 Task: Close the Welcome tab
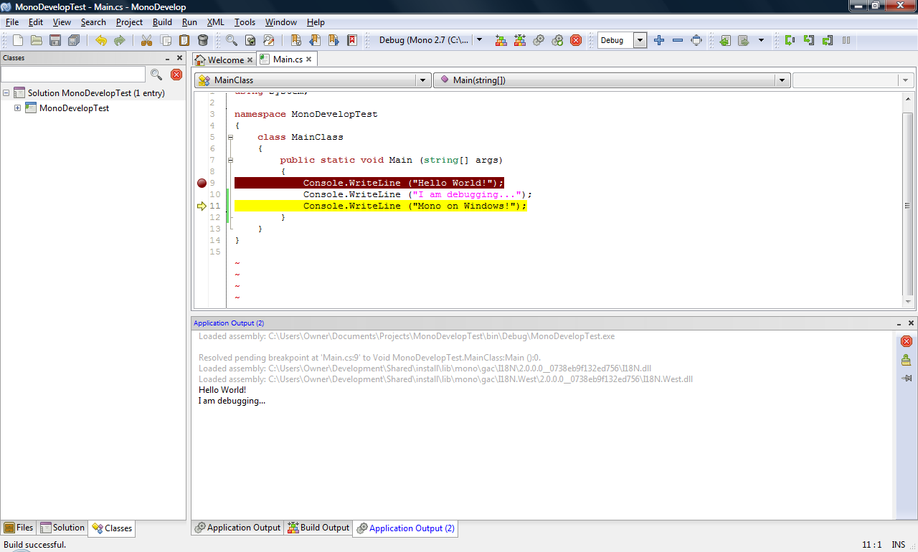pos(250,60)
